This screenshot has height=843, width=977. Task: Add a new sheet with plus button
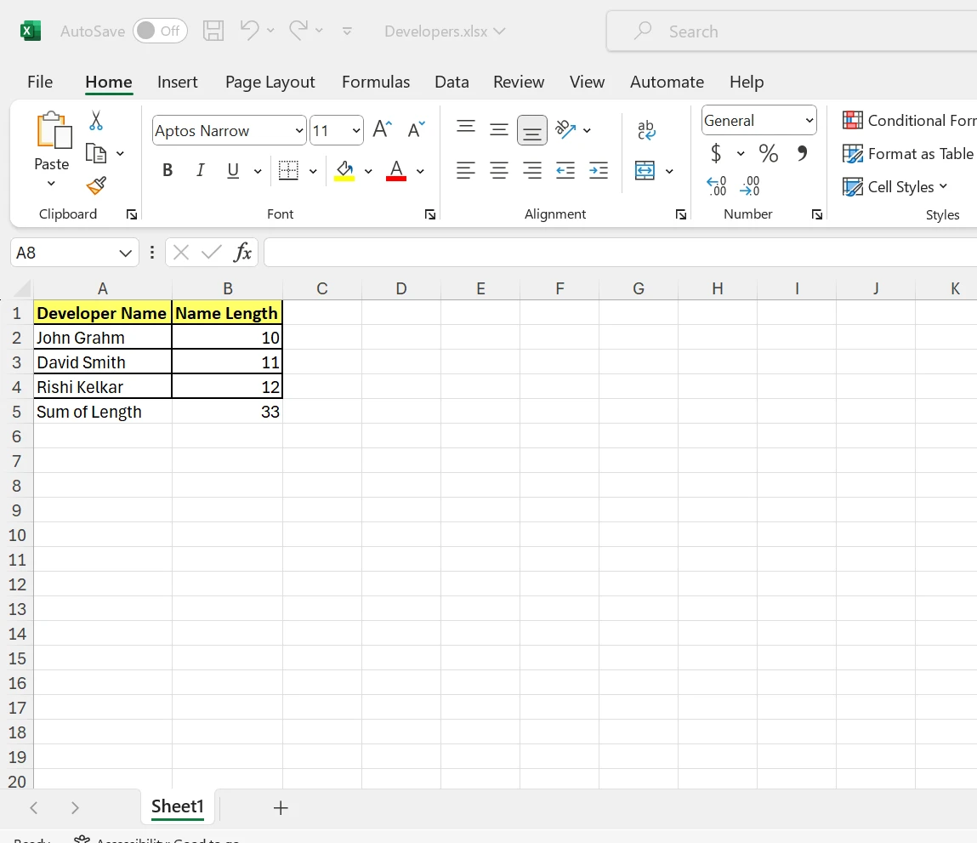(x=281, y=808)
